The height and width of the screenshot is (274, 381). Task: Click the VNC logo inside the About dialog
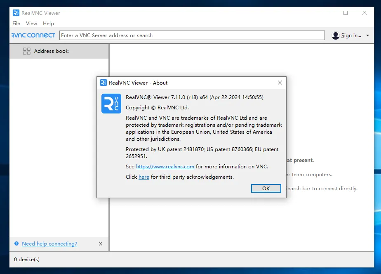tap(111, 104)
